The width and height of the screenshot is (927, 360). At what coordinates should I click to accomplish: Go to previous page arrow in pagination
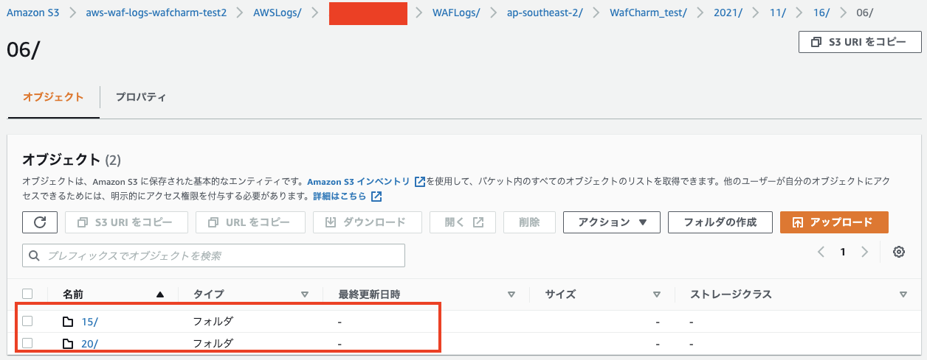[821, 252]
